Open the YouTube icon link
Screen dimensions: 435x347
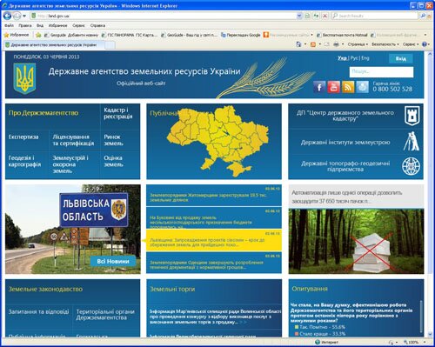click(334, 87)
